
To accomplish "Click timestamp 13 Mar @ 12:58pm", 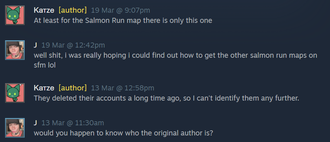I will click(122, 88).
